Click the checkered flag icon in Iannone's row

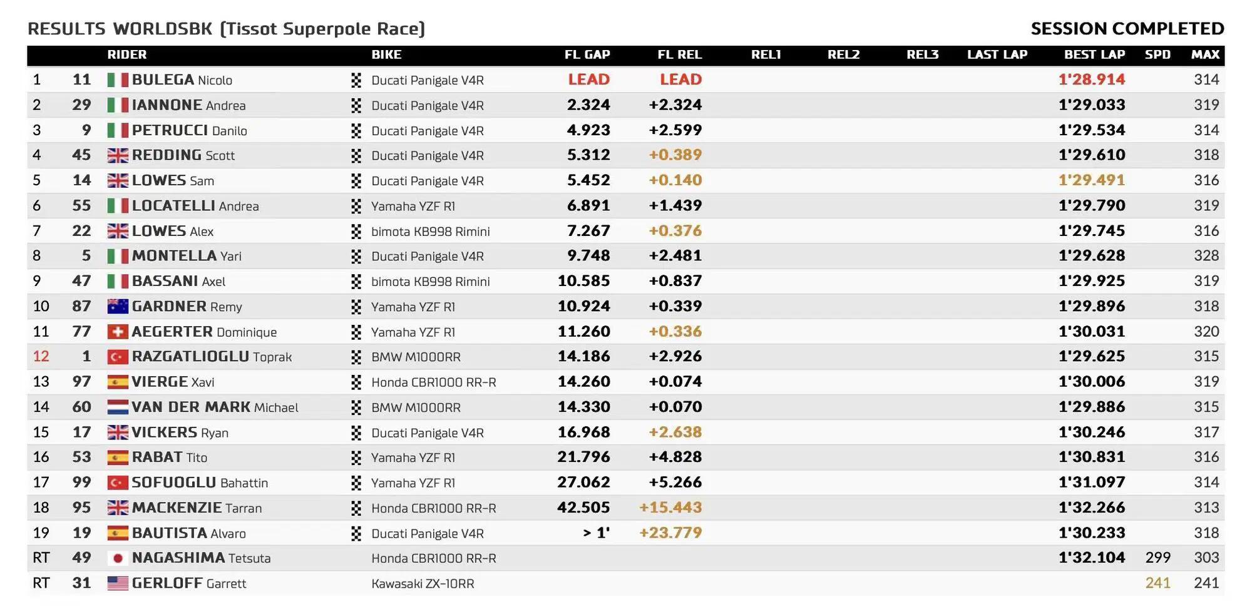[x=356, y=105]
